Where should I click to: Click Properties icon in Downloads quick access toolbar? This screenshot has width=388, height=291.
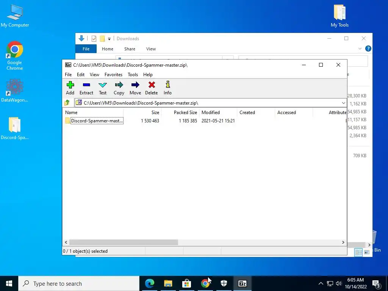(94, 38)
